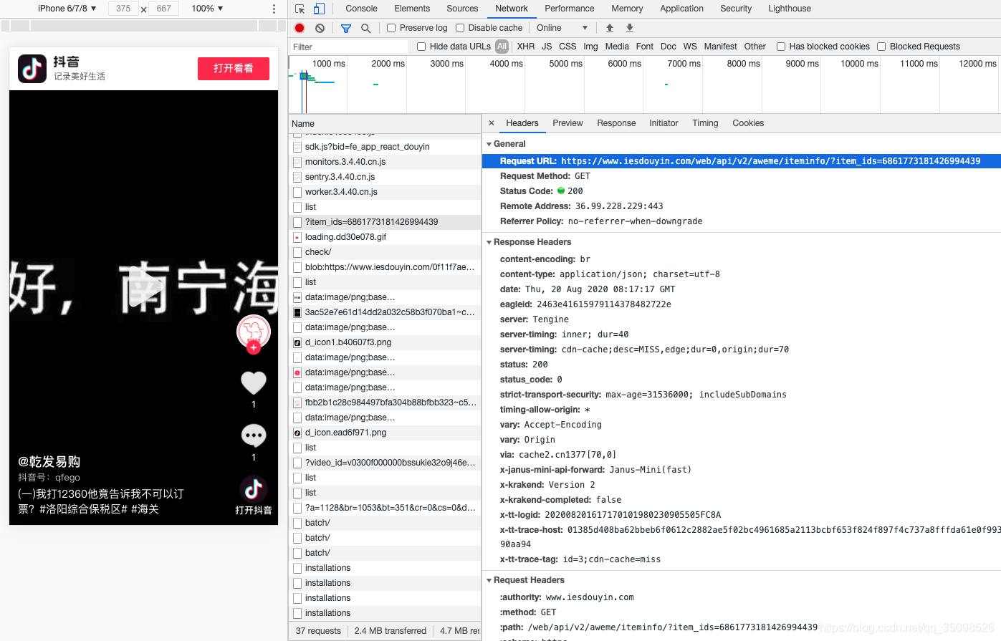The image size is (1001, 641).
Task: Click the viewport height field showing 667
Action: 164,9
